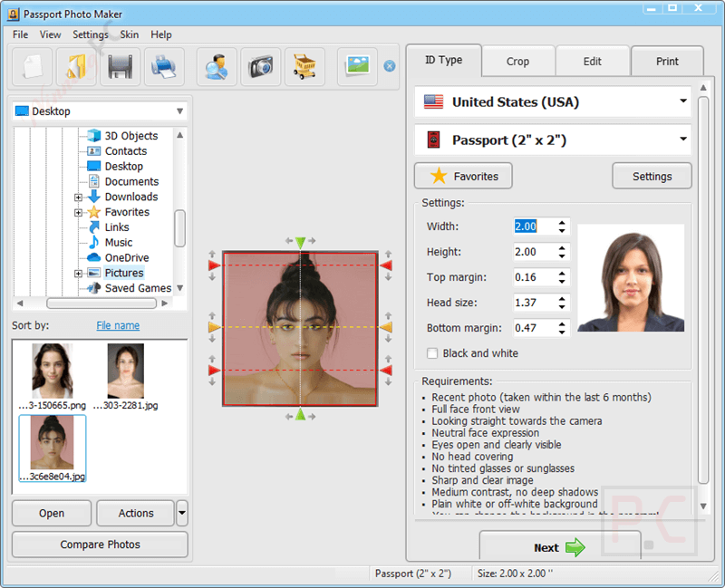This screenshot has height=588, width=725.
Task: Select thumbnail ...303-2281.jpg
Action: tap(125, 376)
